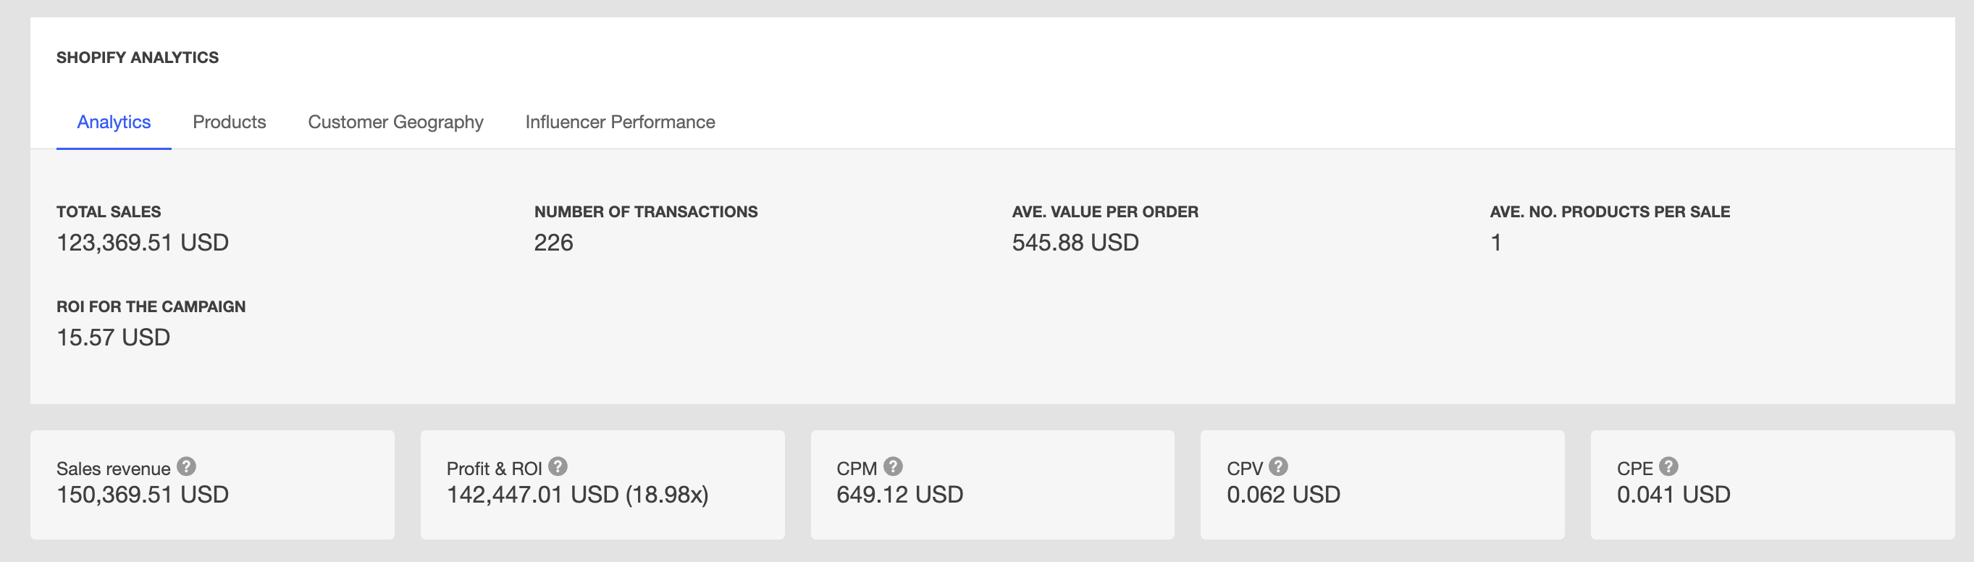Click the Profit & ROI amount 142,447.01 USD

tap(532, 495)
